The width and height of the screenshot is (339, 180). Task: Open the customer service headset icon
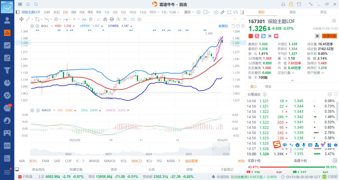283,4
